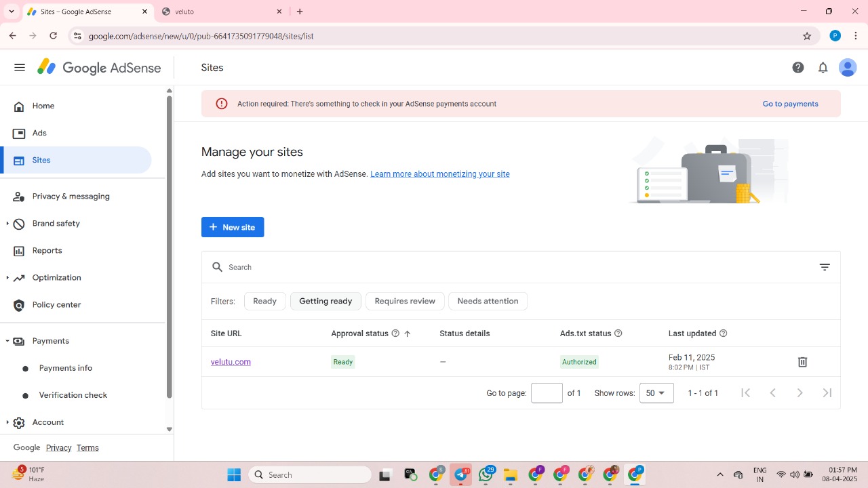Go back in browser history
The width and height of the screenshot is (868, 488).
12,36
